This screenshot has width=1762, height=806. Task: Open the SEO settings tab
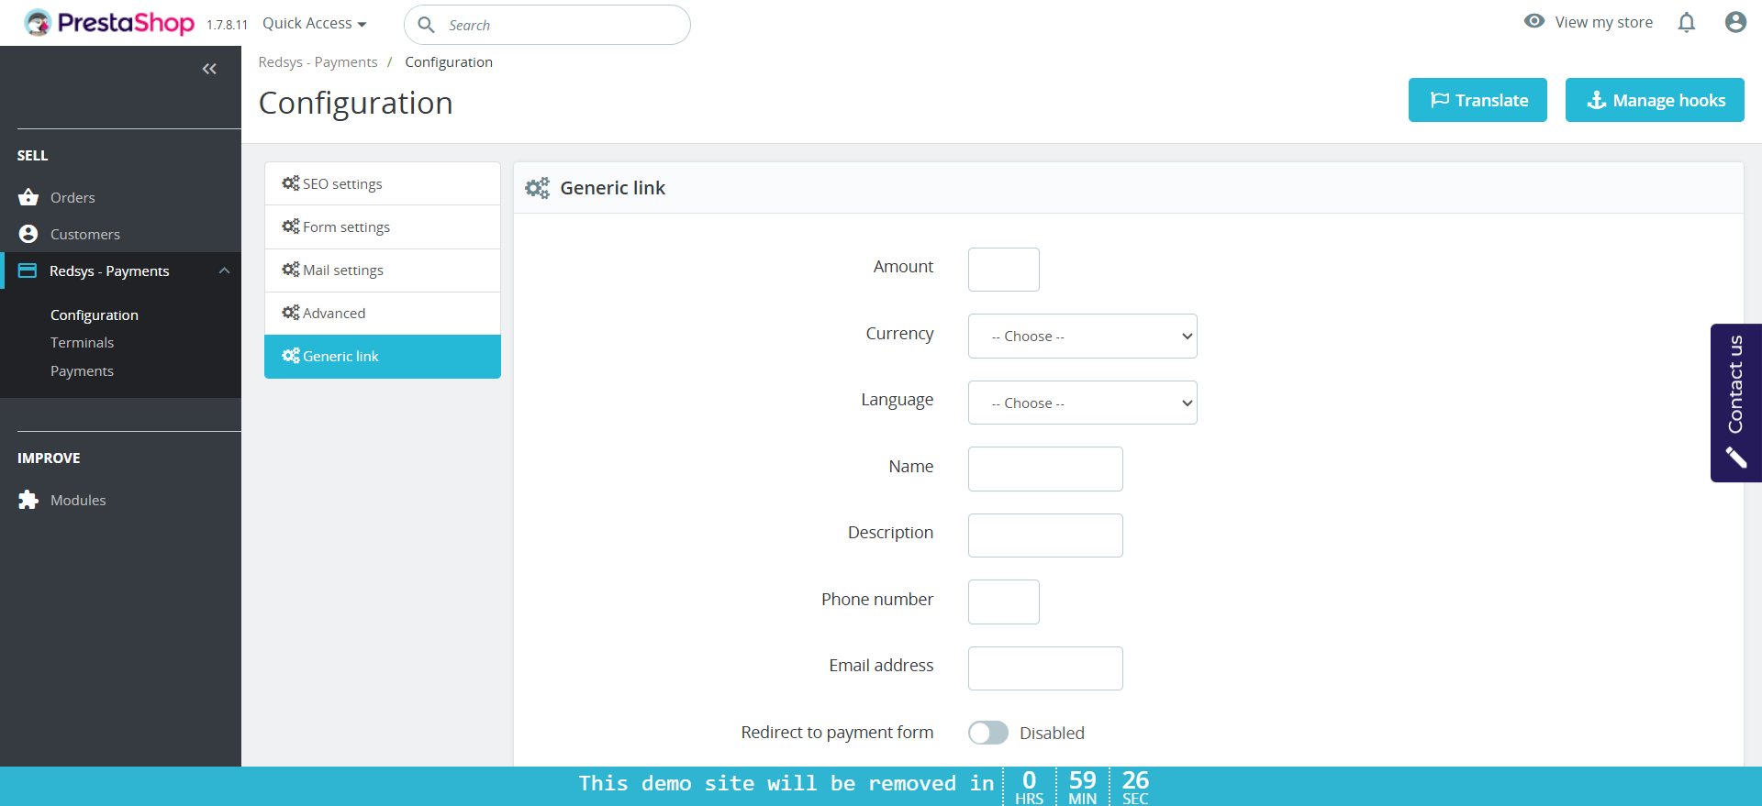pos(383,183)
